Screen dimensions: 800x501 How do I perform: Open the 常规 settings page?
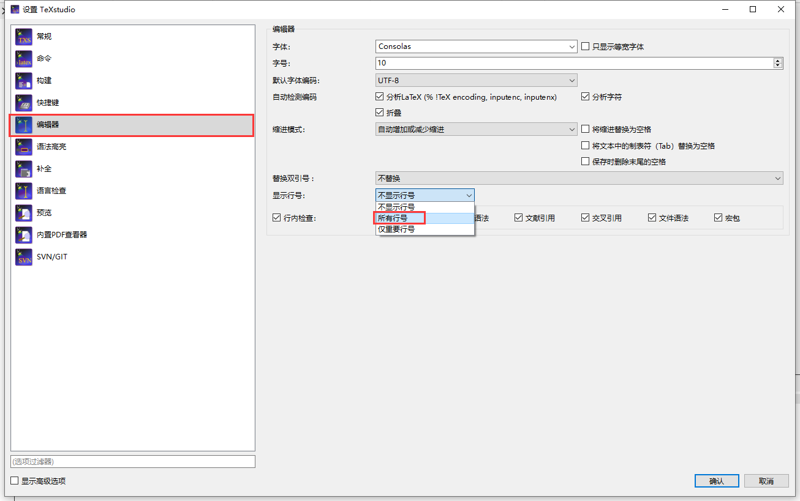pyautogui.click(x=132, y=37)
